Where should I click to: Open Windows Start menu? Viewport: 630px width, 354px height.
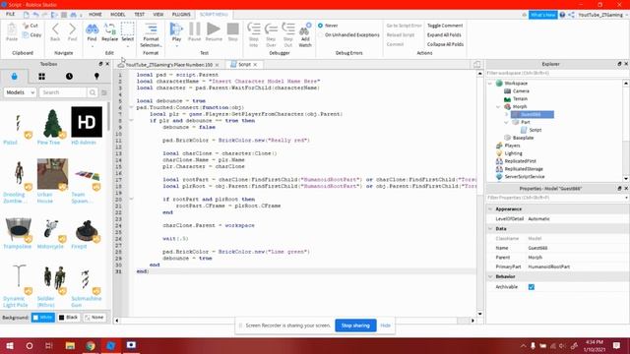click(x=10, y=345)
